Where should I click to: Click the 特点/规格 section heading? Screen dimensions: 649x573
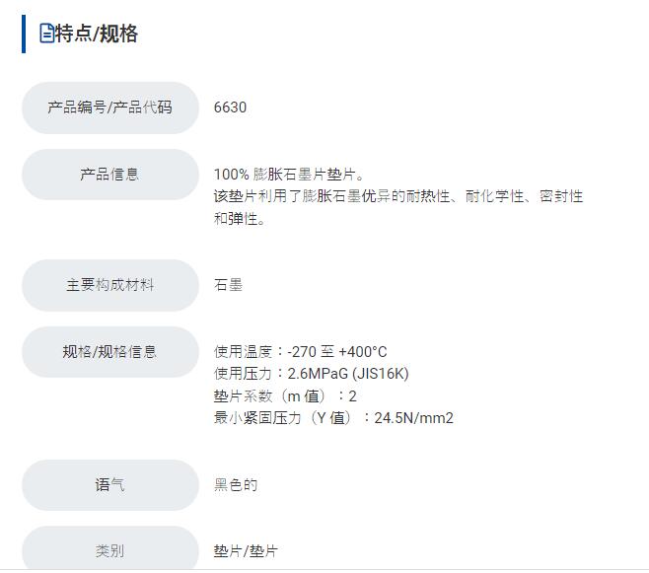(x=97, y=34)
